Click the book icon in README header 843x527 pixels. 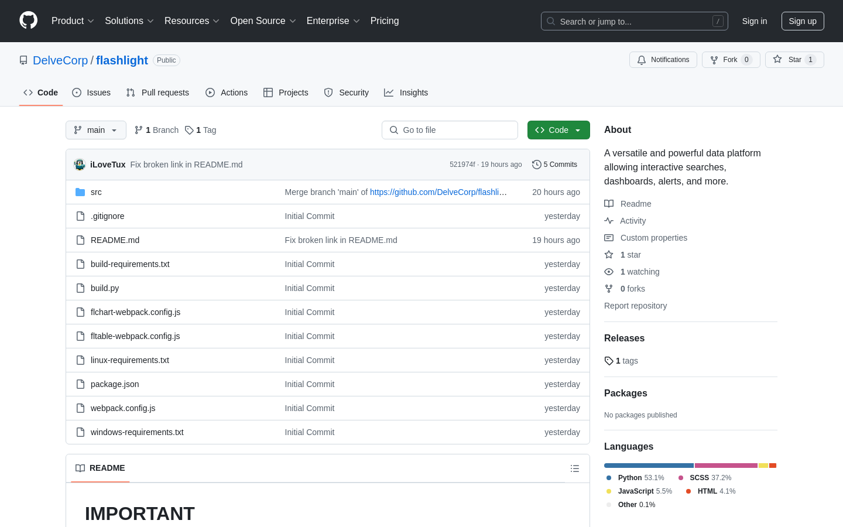pyautogui.click(x=80, y=468)
